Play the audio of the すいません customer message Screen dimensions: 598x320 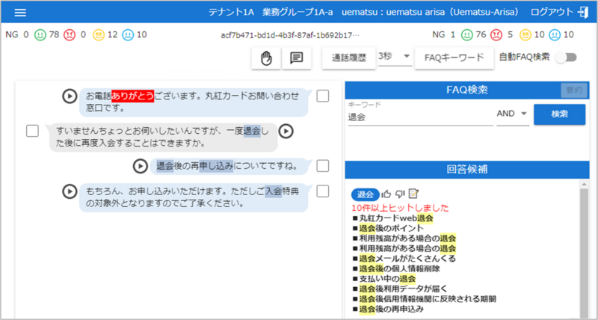coord(286,131)
